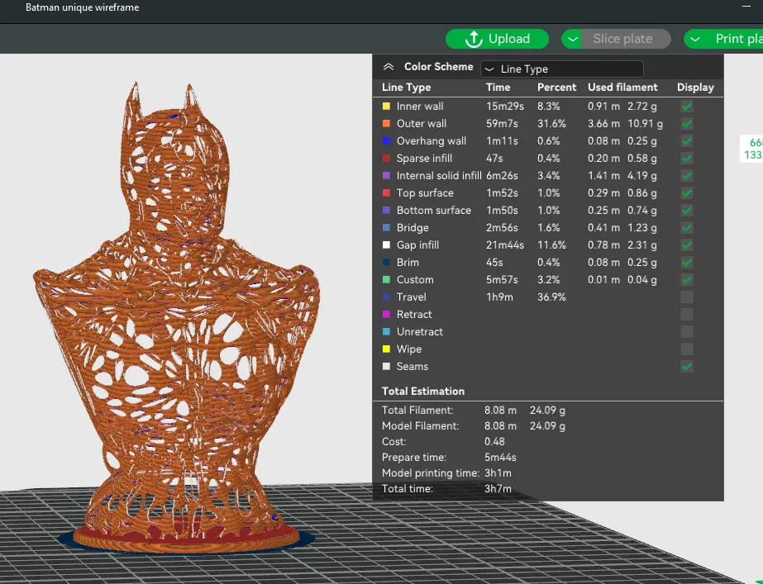Click the cloud upload icon on the Upload button
Screen dimensions: 763x584
click(474, 39)
